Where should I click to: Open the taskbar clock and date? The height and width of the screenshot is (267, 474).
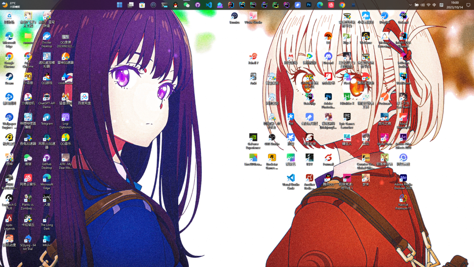pos(455,5)
